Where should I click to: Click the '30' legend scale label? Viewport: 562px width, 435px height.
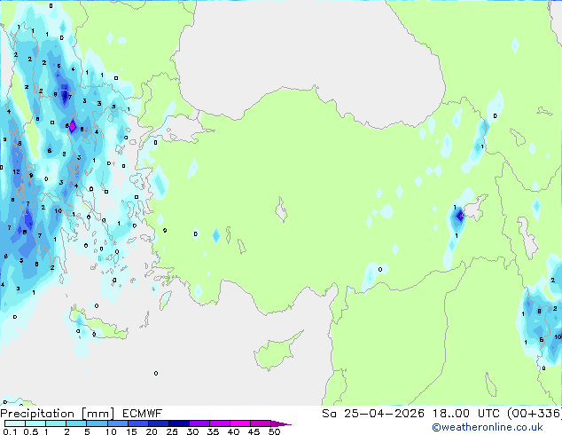192,431
